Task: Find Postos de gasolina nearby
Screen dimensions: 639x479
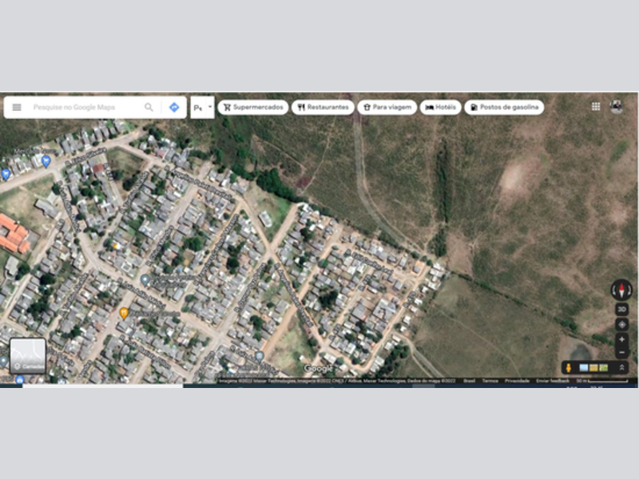Action: 504,107
